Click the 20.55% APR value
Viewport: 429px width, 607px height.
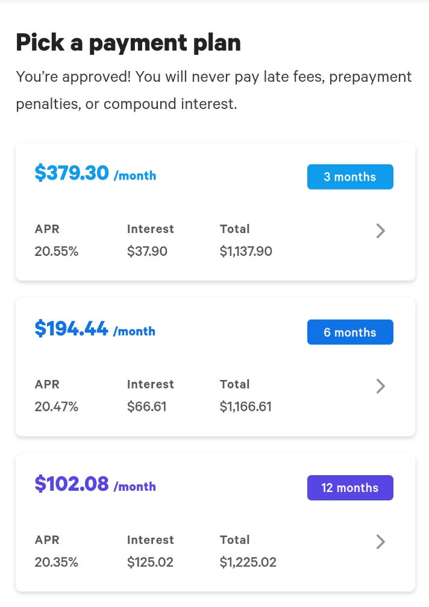(57, 252)
